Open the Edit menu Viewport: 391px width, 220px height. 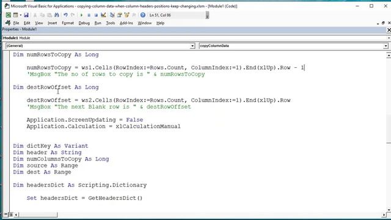click(27, 23)
